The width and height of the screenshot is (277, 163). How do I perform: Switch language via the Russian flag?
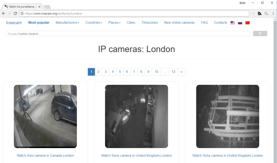(x=240, y=23)
